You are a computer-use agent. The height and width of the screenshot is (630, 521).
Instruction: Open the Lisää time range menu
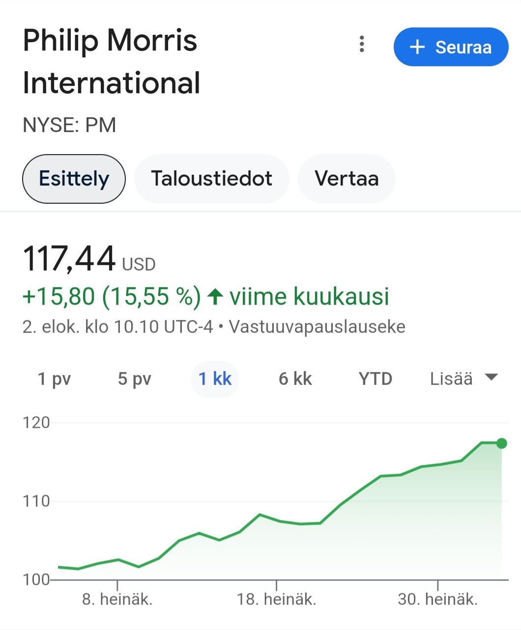click(464, 379)
